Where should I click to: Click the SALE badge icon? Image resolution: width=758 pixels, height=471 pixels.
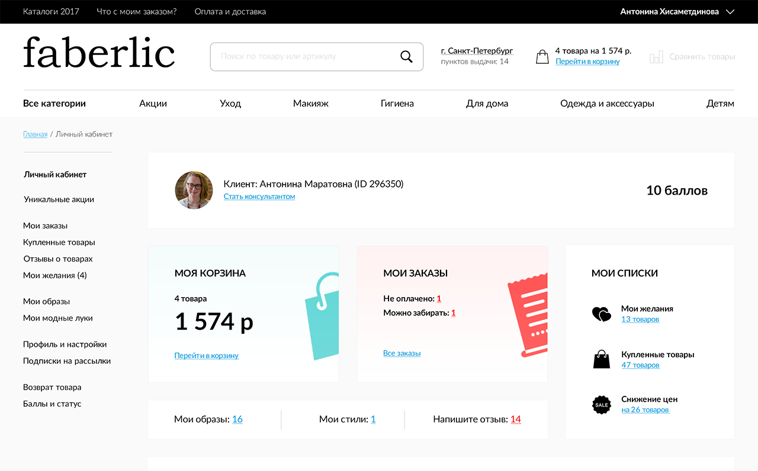pyautogui.click(x=602, y=405)
